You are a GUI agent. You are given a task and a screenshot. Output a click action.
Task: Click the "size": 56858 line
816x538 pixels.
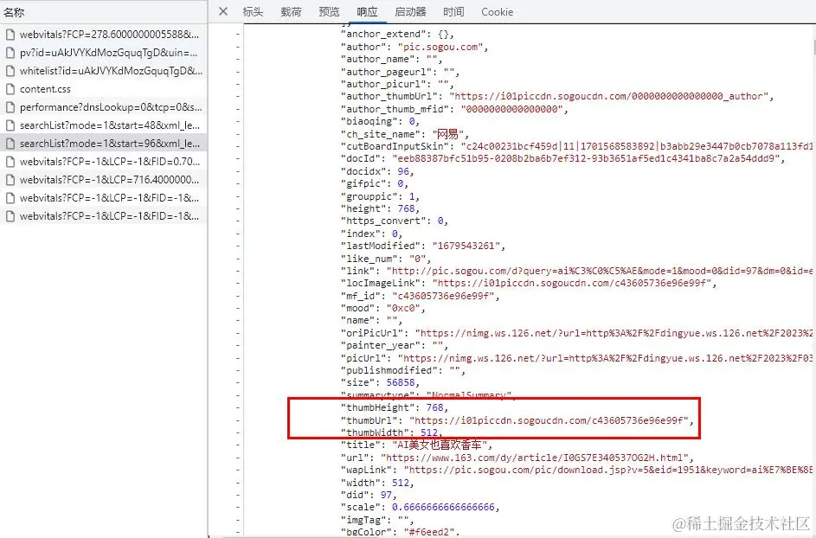380,382
